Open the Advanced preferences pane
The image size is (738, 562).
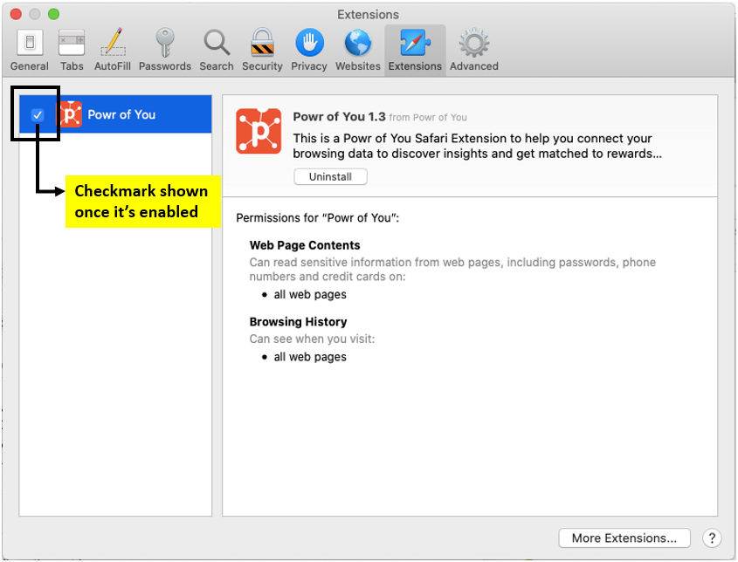474,51
